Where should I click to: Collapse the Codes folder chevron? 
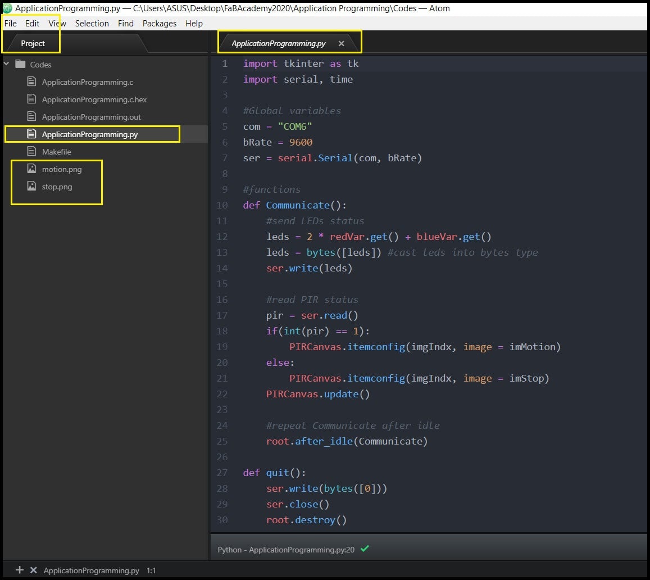[7, 64]
